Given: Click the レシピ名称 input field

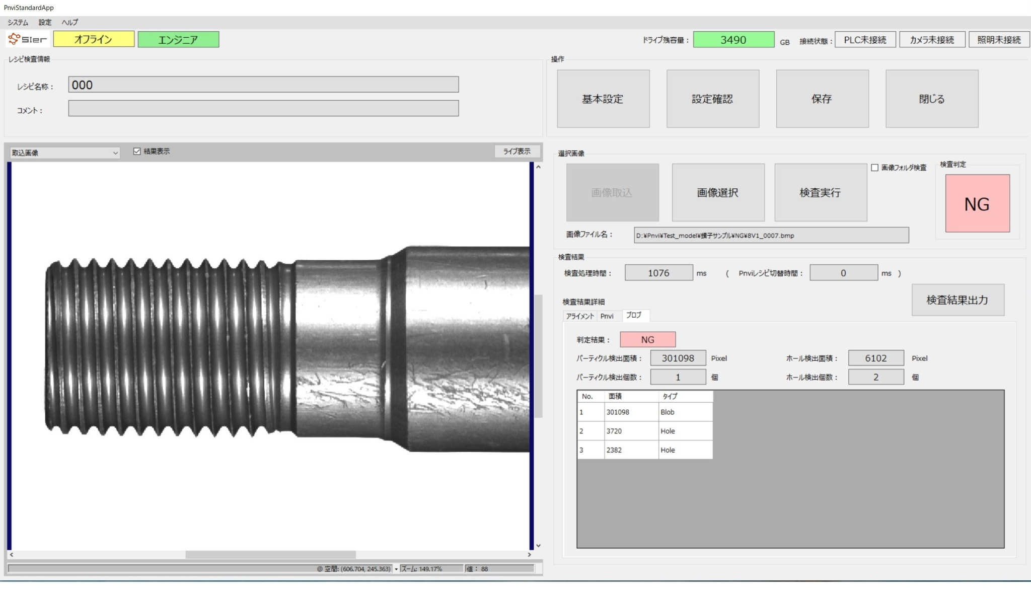Looking at the screenshot, I should (263, 85).
